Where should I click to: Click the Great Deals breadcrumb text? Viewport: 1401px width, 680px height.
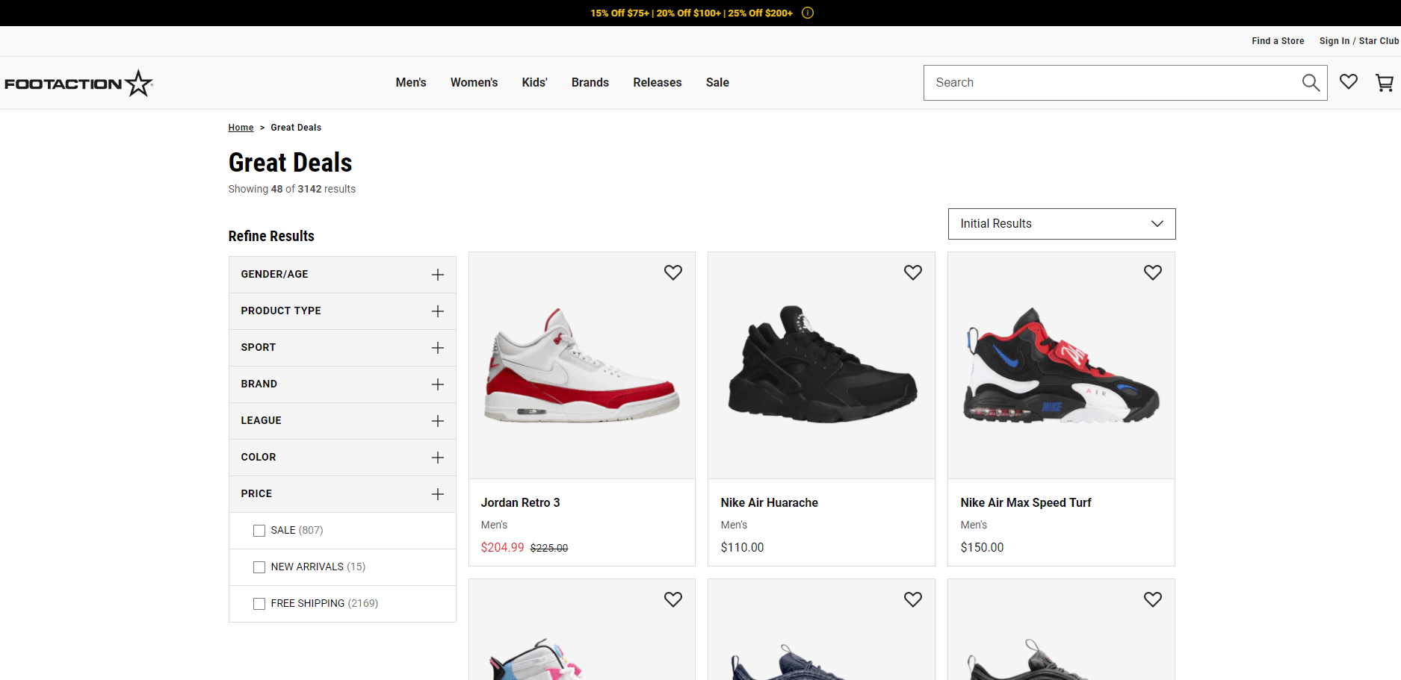click(x=296, y=128)
